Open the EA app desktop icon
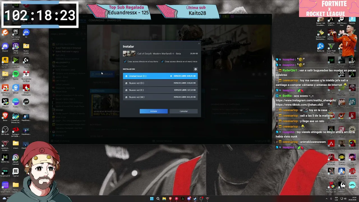The height and width of the screenshot is (202, 359). (26, 34)
